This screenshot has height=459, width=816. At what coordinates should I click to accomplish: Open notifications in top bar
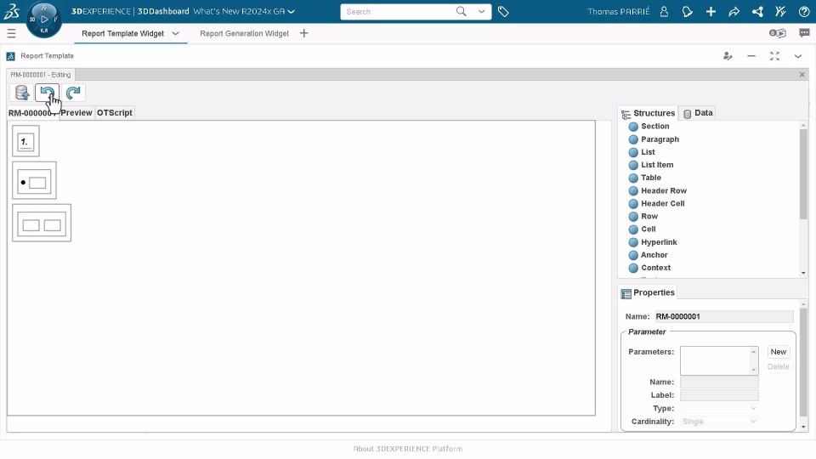pyautogui.click(x=688, y=11)
